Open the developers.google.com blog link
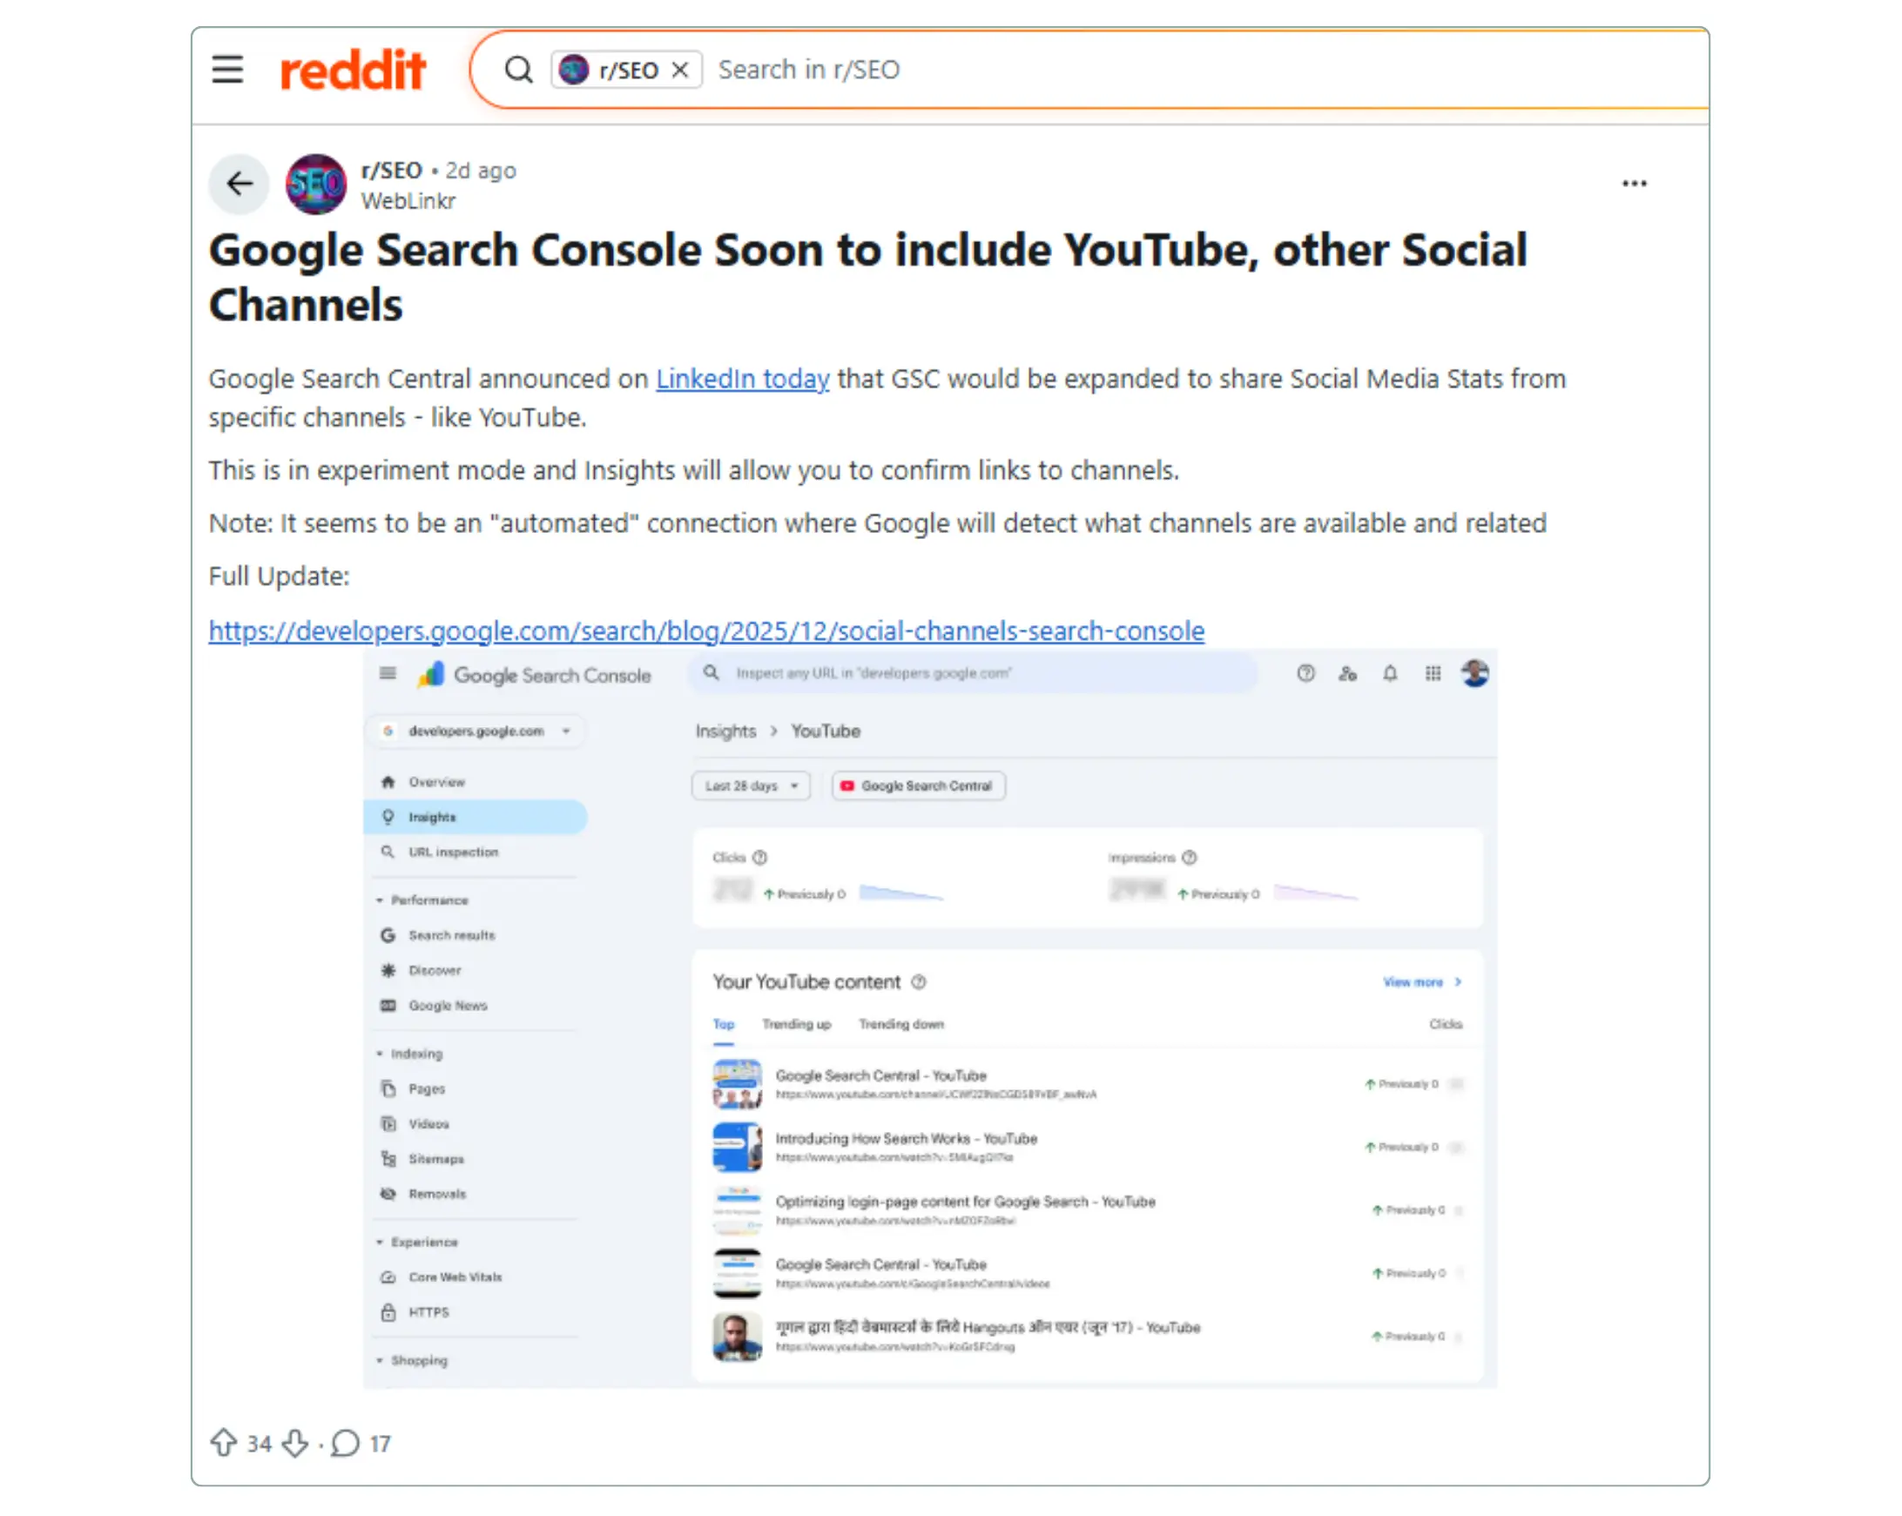Image resolution: width=1902 pixels, height=1516 pixels. click(705, 630)
